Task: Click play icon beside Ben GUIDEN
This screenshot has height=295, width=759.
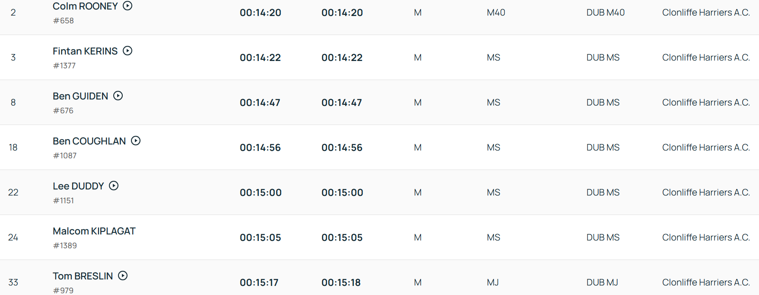Action: point(118,96)
